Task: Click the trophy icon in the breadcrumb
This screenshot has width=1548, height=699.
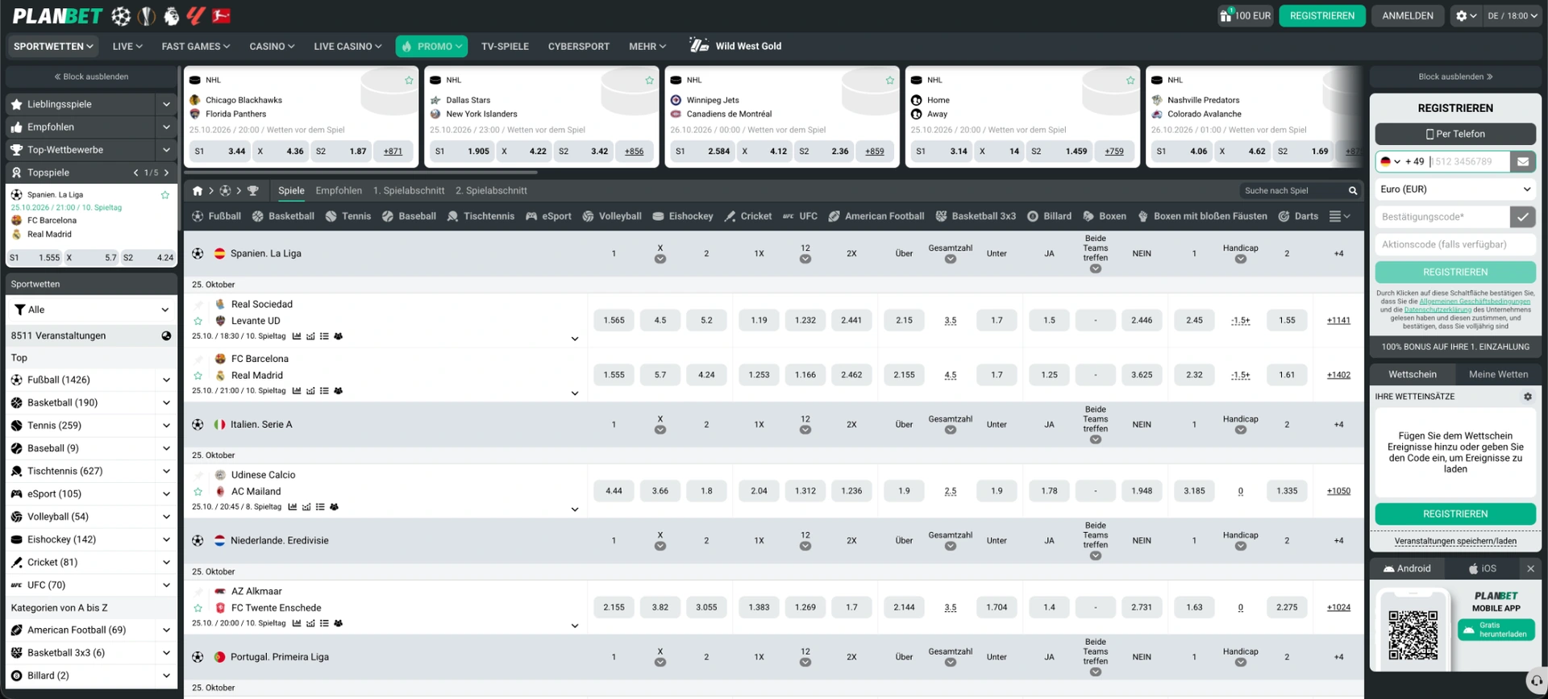Action: [x=253, y=191]
